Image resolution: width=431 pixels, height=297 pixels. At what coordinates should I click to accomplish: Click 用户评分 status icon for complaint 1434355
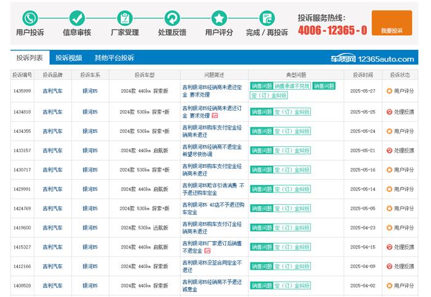(x=389, y=131)
